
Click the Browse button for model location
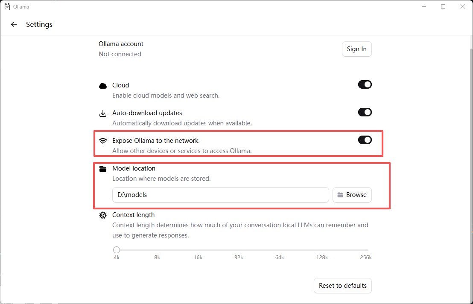(x=352, y=195)
